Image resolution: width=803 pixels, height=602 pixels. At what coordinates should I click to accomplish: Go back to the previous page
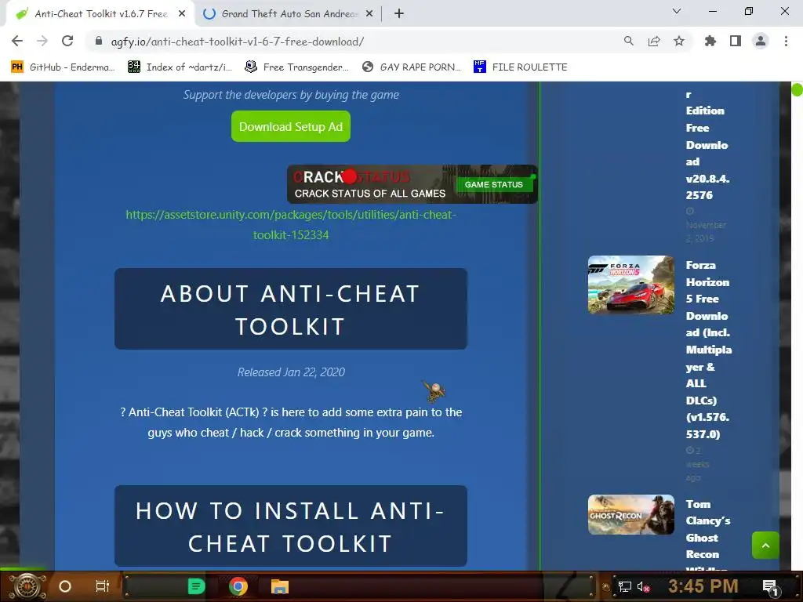[x=17, y=42]
